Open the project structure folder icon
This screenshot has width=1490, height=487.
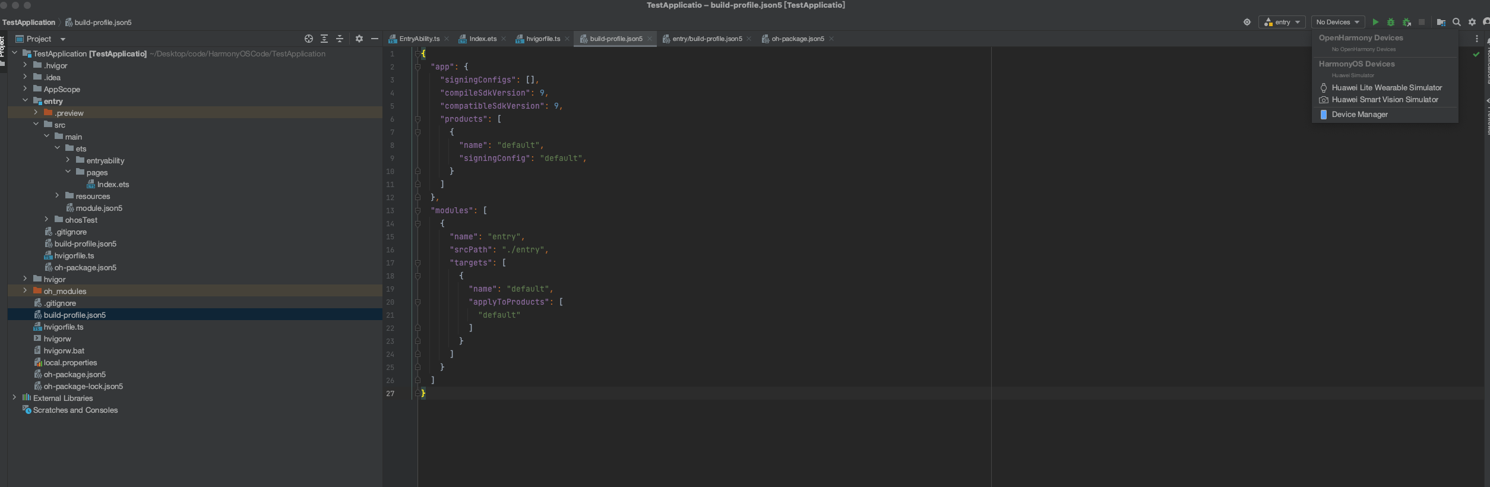1441,22
